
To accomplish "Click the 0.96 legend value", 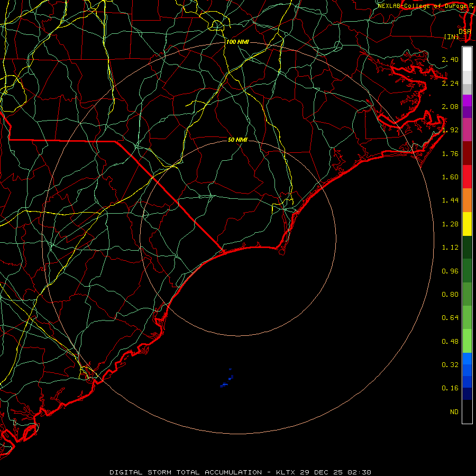I will point(450,271).
